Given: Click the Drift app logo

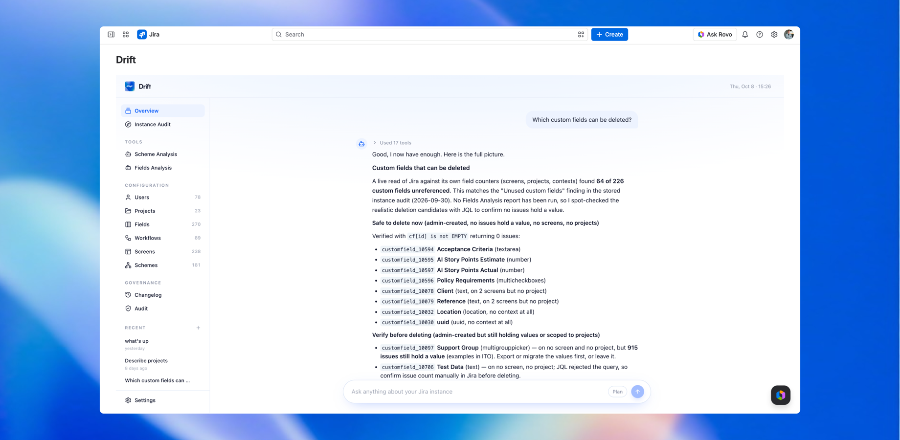Looking at the screenshot, I should click(130, 87).
